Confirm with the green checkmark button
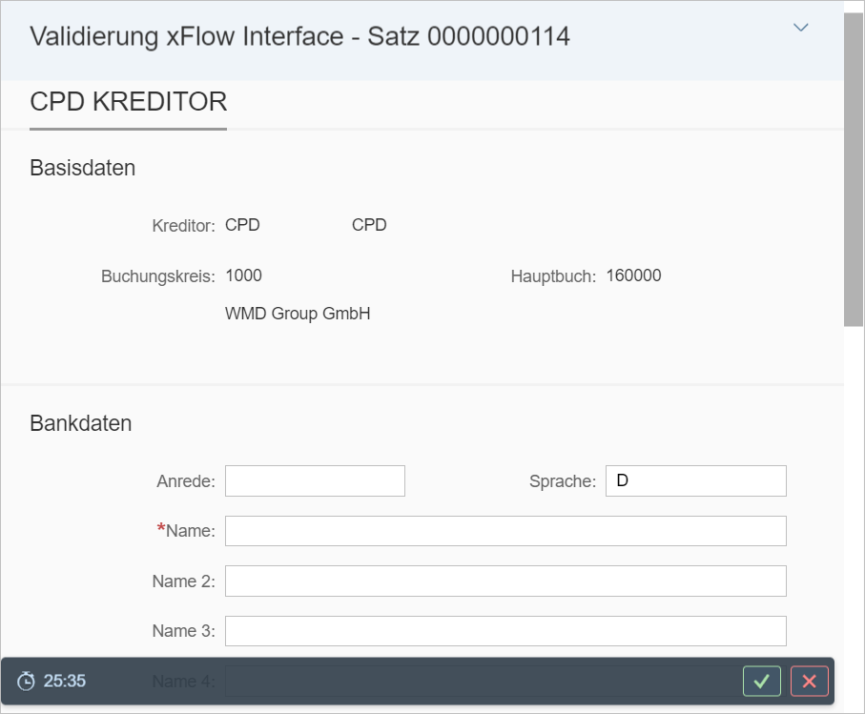The image size is (865, 714). [x=761, y=681]
